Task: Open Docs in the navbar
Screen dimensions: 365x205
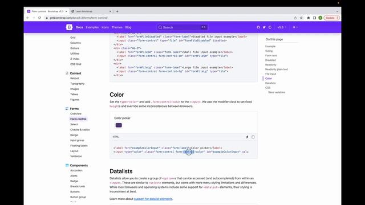Action: (79, 27)
